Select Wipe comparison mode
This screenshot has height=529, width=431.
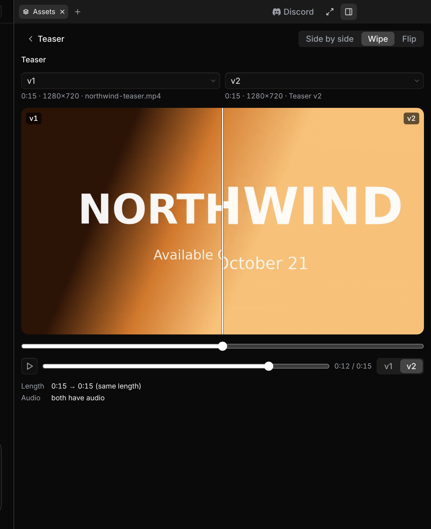(378, 39)
